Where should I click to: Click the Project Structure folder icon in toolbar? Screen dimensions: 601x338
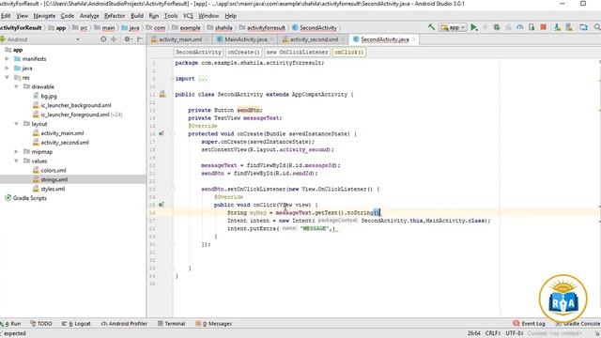pyautogui.click(x=583, y=27)
